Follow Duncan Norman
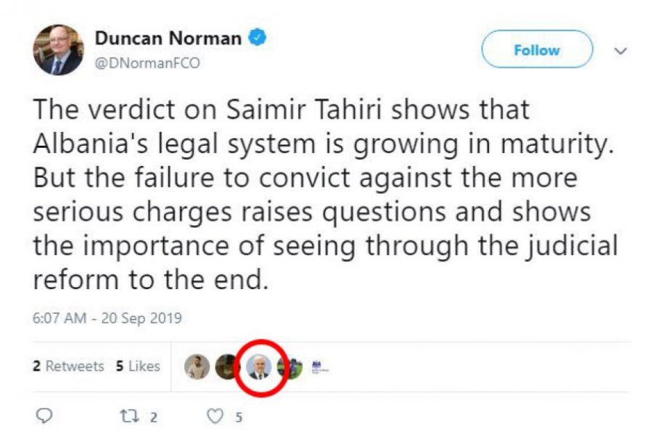This screenshot has height=437, width=653. (x=537, y=49)
